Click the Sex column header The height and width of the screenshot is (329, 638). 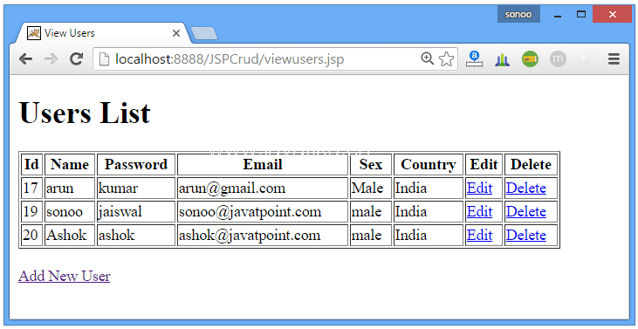(x=371, y=164)
